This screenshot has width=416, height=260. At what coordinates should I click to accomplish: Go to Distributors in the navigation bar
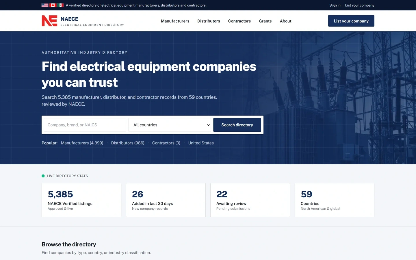point(209,21)
